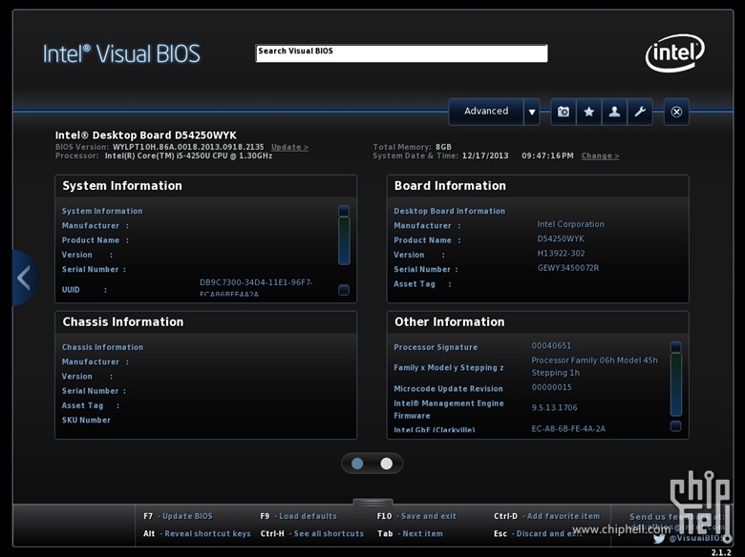Image resolution: width=745 pixels, height=557 pixels.
Task: Select the second page indicator dot
Action: tap(386, 464)
